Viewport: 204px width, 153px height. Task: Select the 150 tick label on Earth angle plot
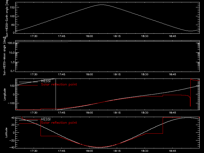[x=12, y=7]
